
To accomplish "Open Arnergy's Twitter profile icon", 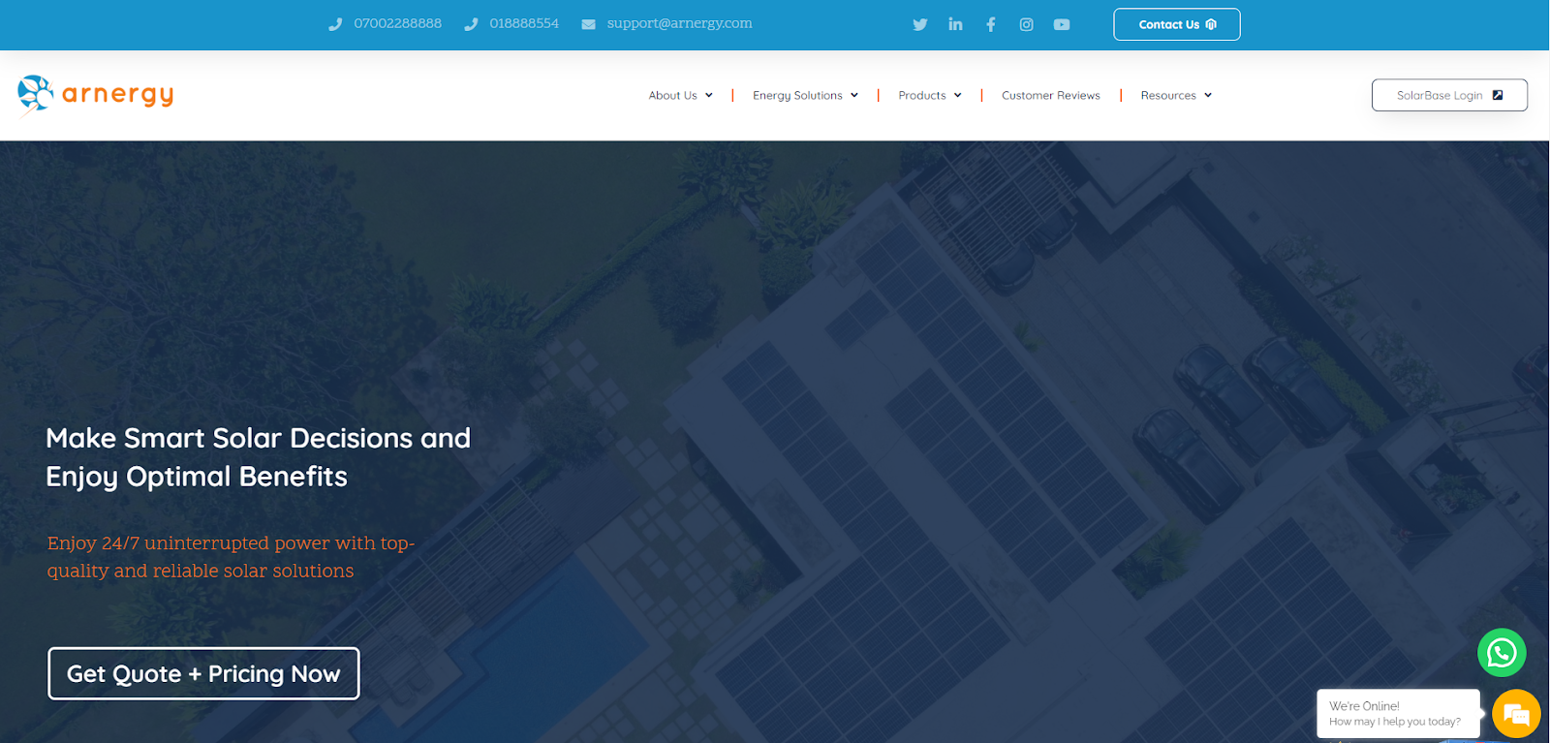I will 919,24.
